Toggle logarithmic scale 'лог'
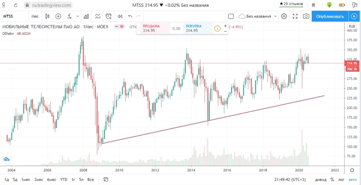 (341, 180)
